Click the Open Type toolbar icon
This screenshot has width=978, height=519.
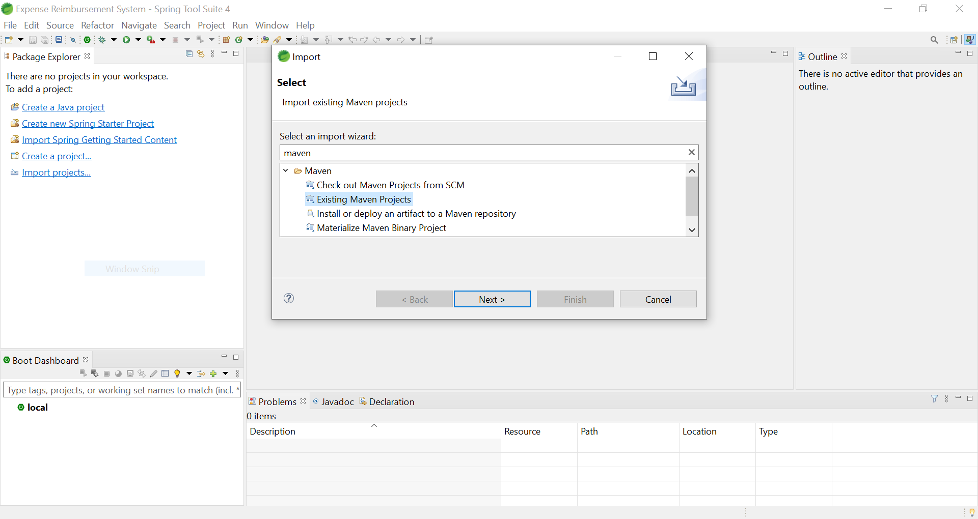265,40
